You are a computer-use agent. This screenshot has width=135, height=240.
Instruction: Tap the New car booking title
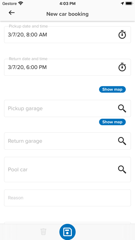67,14
